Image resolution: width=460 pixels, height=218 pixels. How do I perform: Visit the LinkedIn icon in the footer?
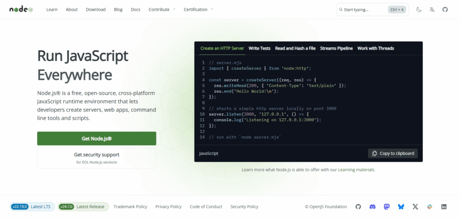tap(444, 207)
